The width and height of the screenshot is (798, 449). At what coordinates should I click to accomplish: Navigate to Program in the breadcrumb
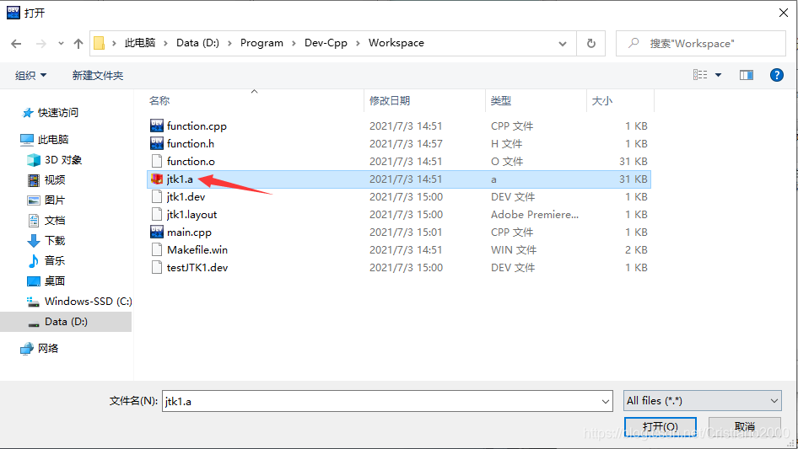click(262, 43)
